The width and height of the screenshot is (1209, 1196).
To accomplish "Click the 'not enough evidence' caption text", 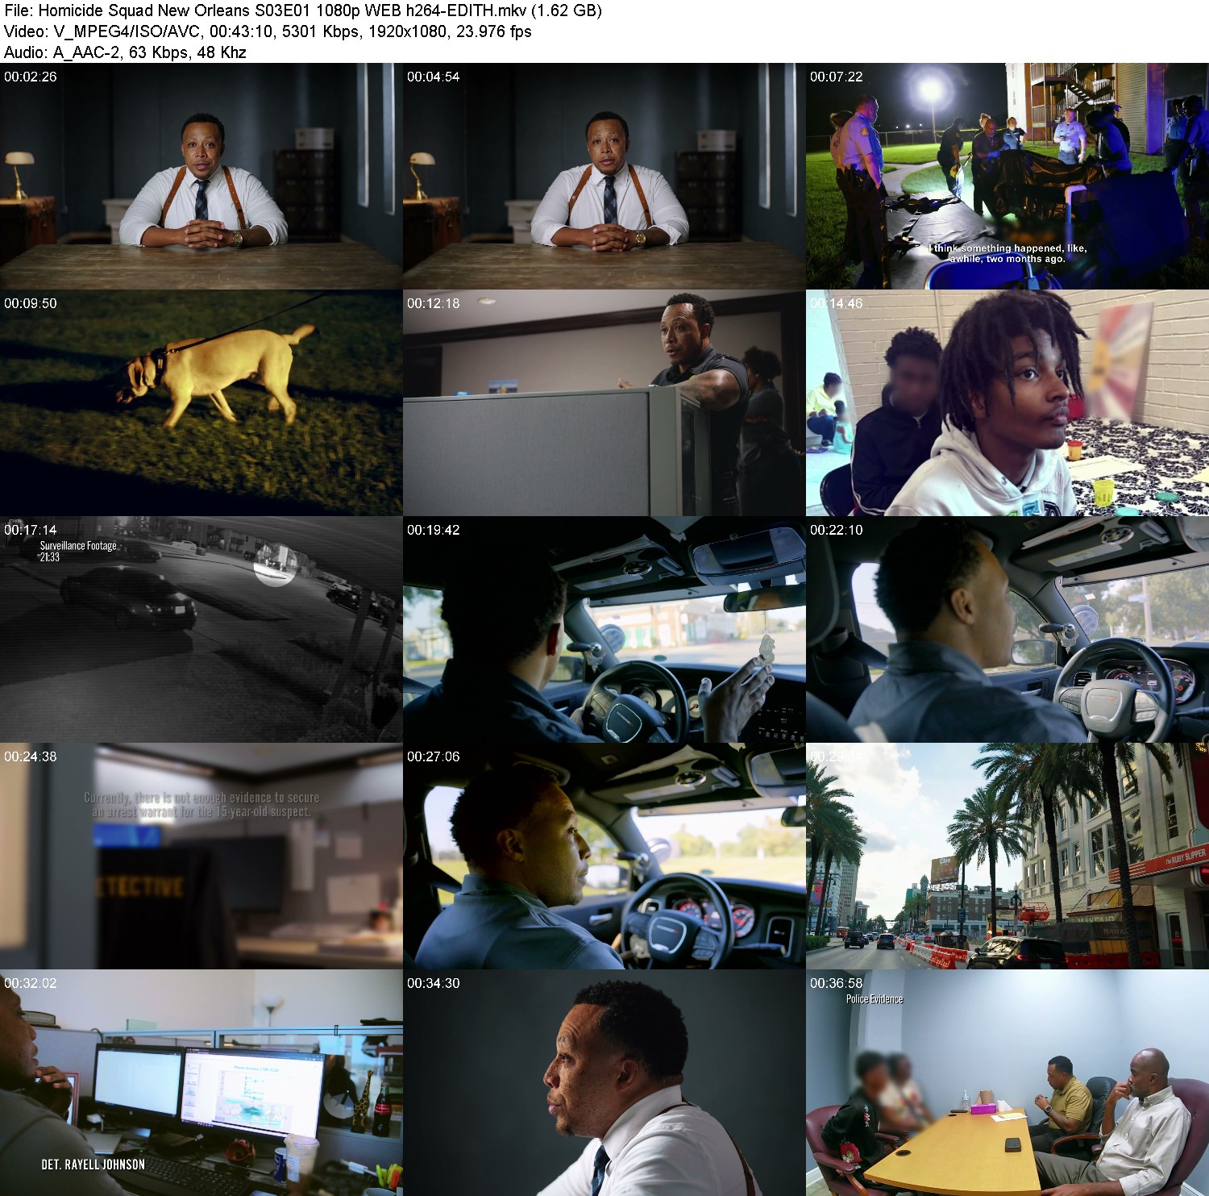I will point(201,804).
